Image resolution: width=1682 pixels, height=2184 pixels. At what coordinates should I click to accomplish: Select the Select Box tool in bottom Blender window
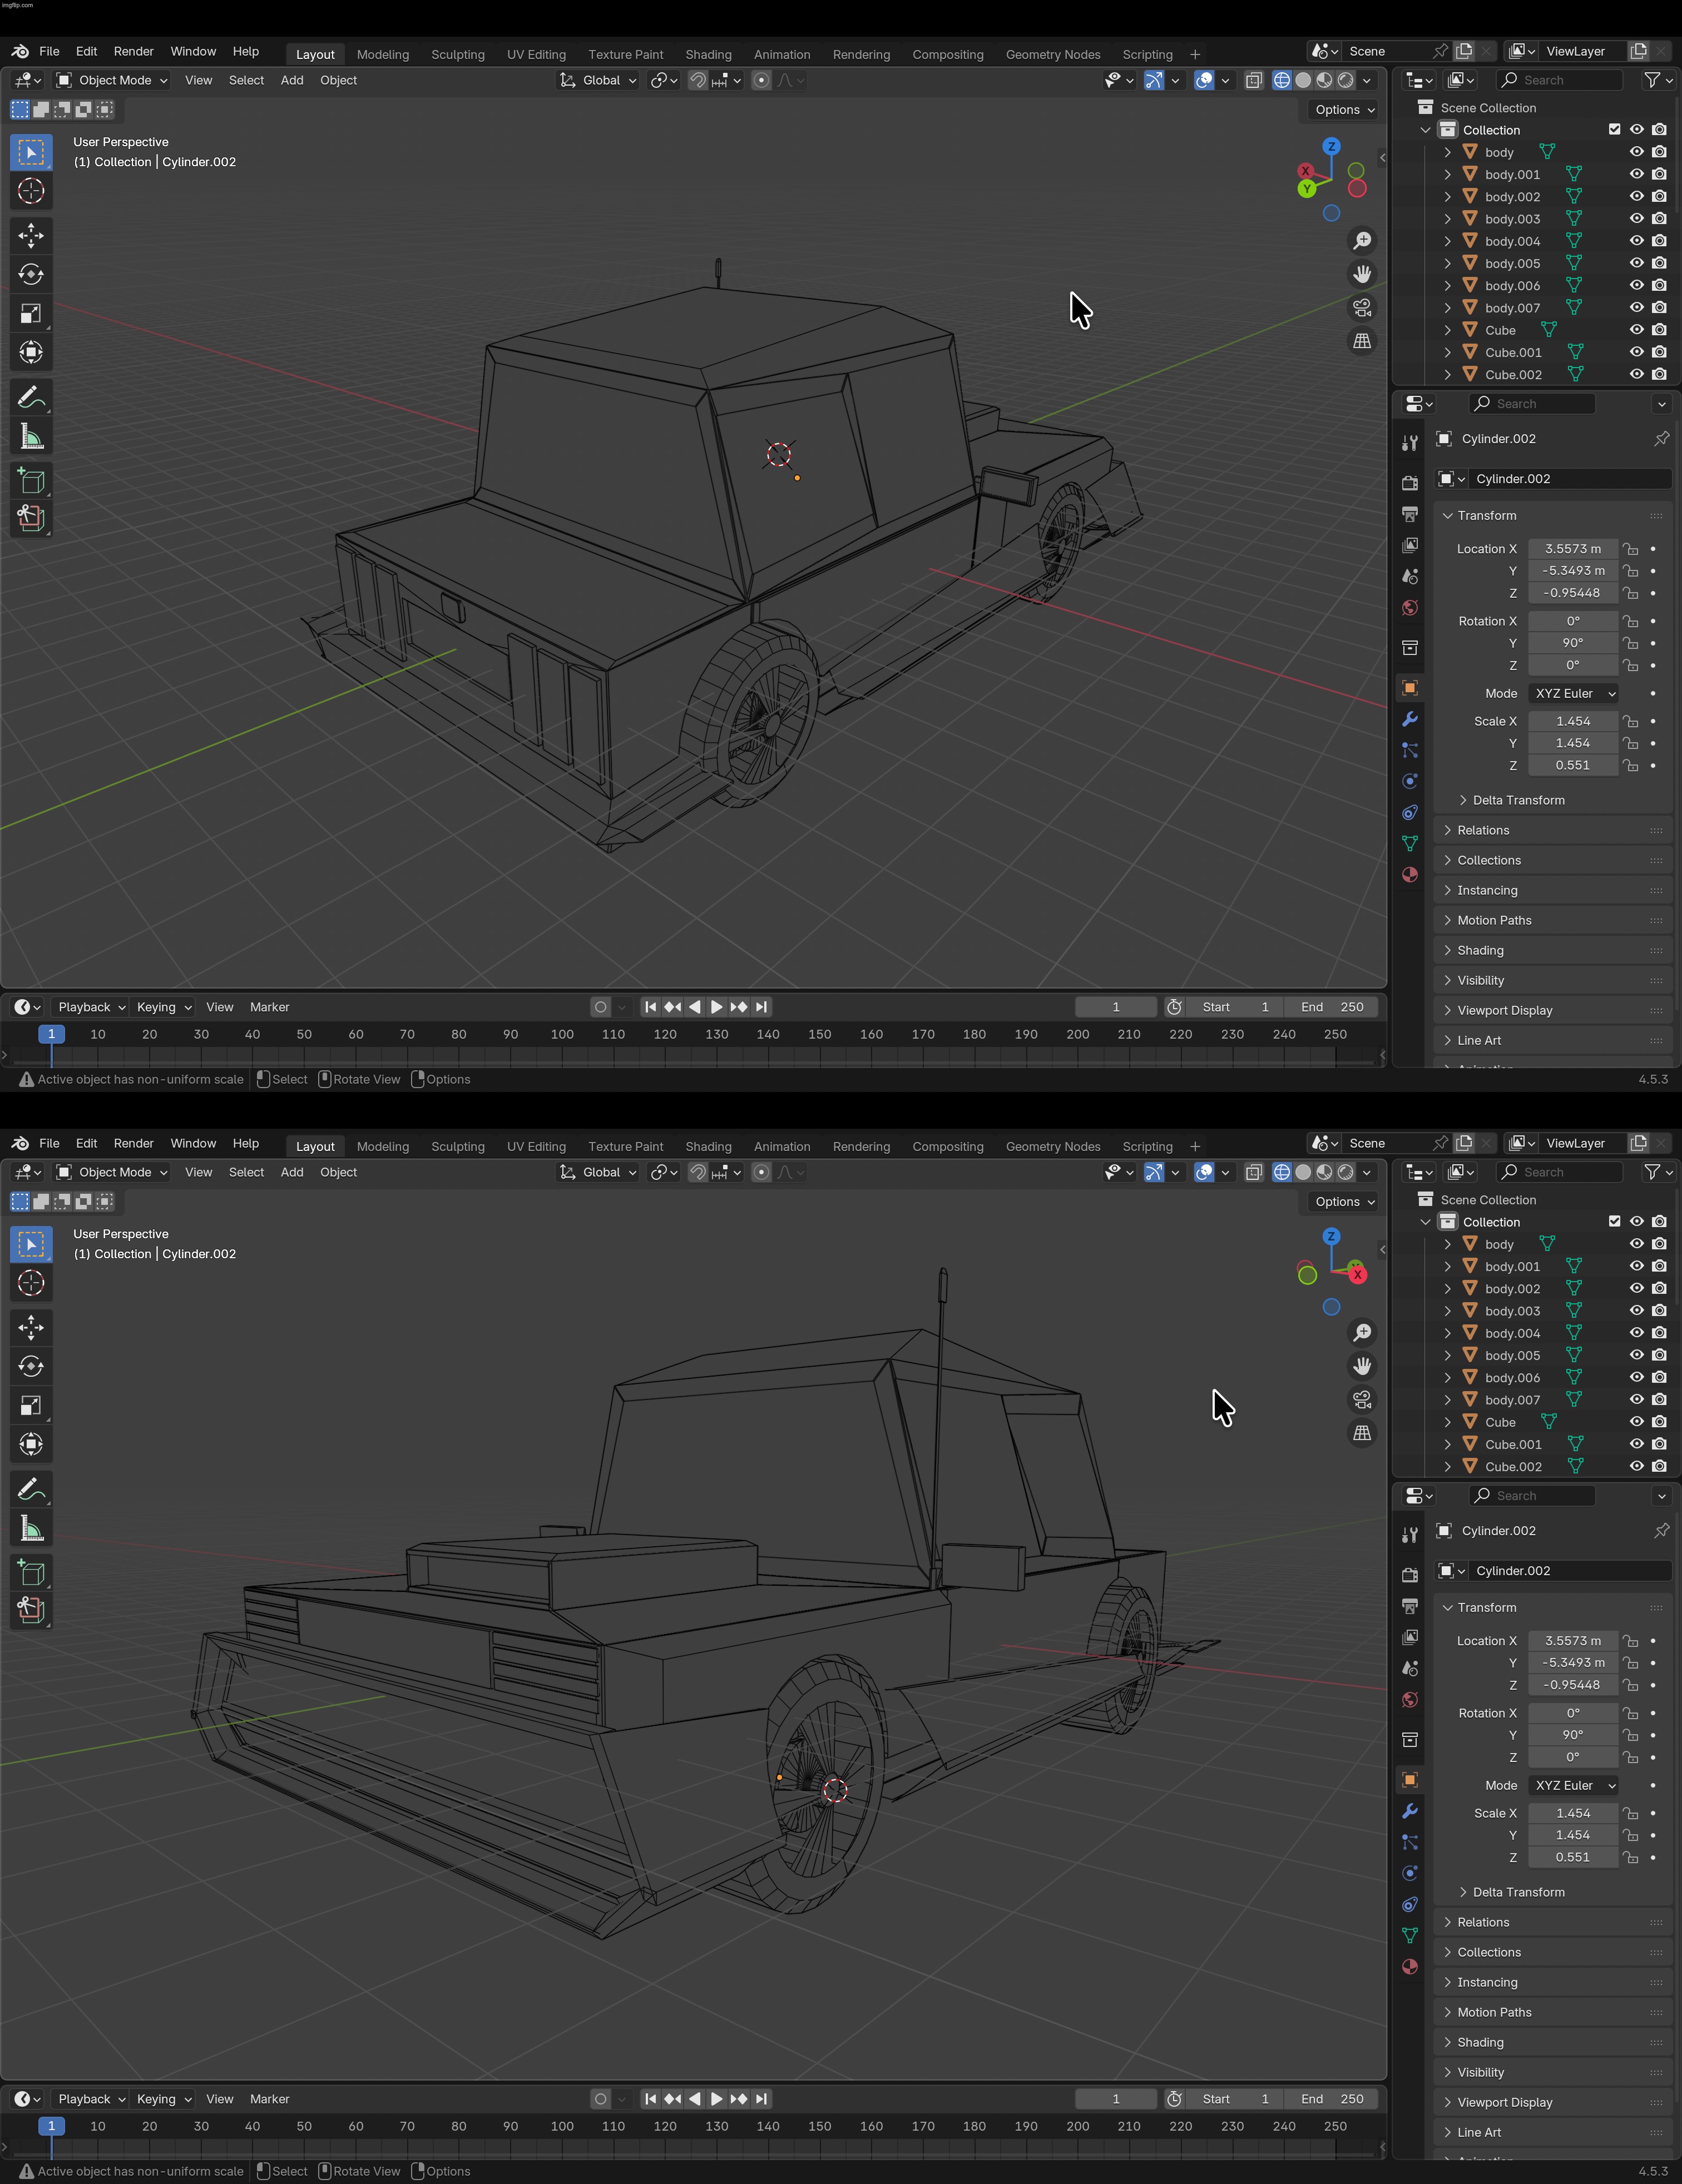click(31, 1244)
